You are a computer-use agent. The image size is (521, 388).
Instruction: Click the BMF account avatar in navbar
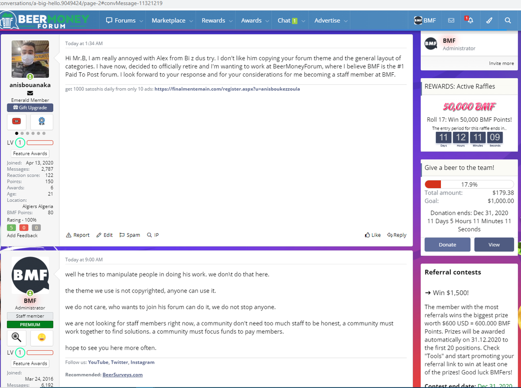click(418, 20)
